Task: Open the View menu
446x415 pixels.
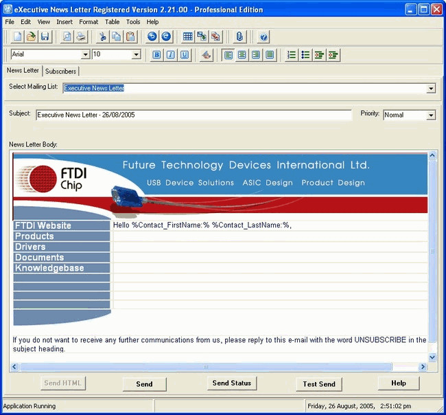Action: pos(43,22)
